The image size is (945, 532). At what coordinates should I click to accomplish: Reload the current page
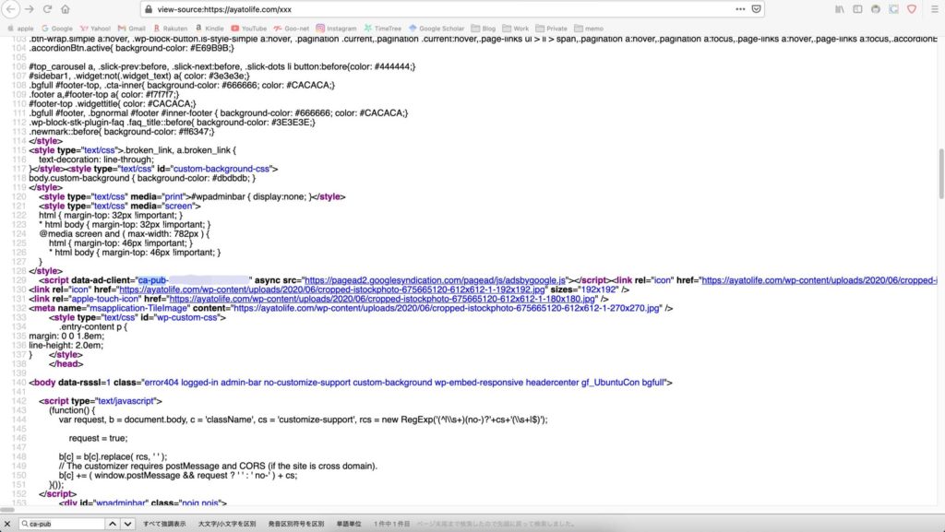point(47,9)
